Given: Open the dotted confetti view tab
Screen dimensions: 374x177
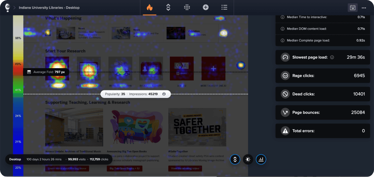Looking at the screenshot, I should 187,8.
